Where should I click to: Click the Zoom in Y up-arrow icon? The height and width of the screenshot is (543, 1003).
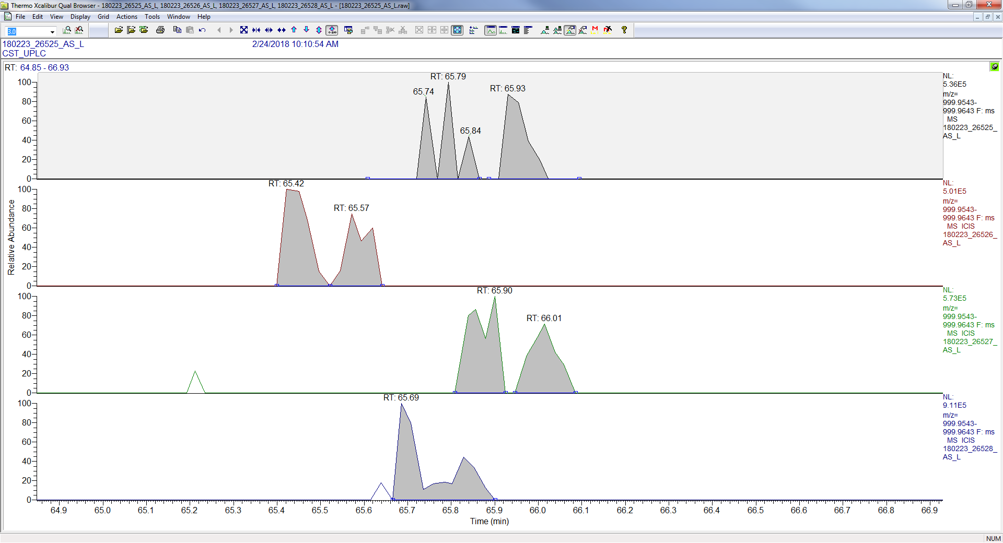tap(294, 30)
